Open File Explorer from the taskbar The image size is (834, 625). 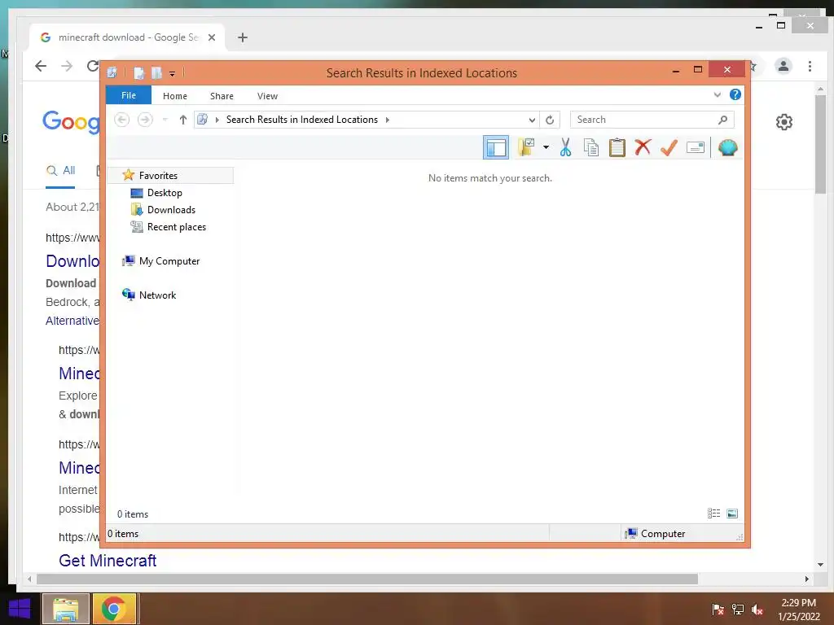66,609
